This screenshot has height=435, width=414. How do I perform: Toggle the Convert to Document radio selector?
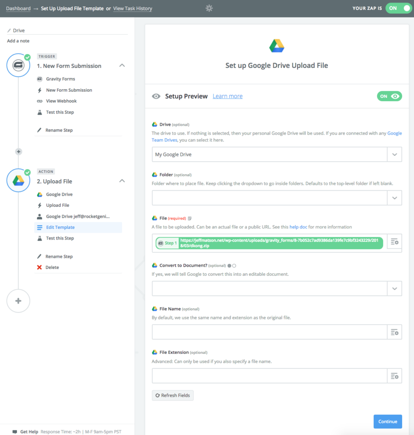pos(232,266)
